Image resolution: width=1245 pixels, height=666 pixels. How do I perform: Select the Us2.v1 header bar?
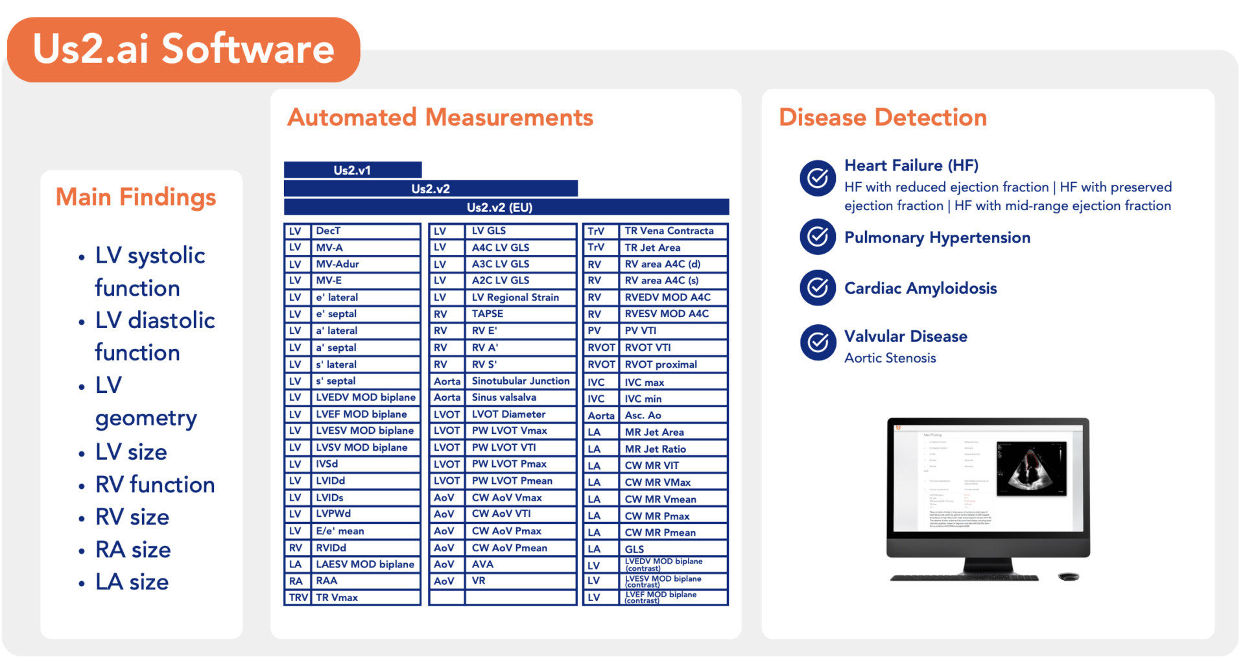(x=353, y=170)
